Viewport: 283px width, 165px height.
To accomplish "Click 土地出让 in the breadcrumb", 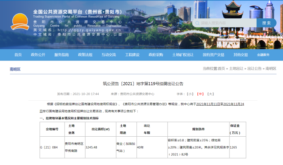I will pos(236,69).
